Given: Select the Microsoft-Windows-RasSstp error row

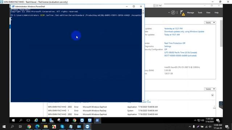Looking at the screenshot, I should [x=103, y=110].
